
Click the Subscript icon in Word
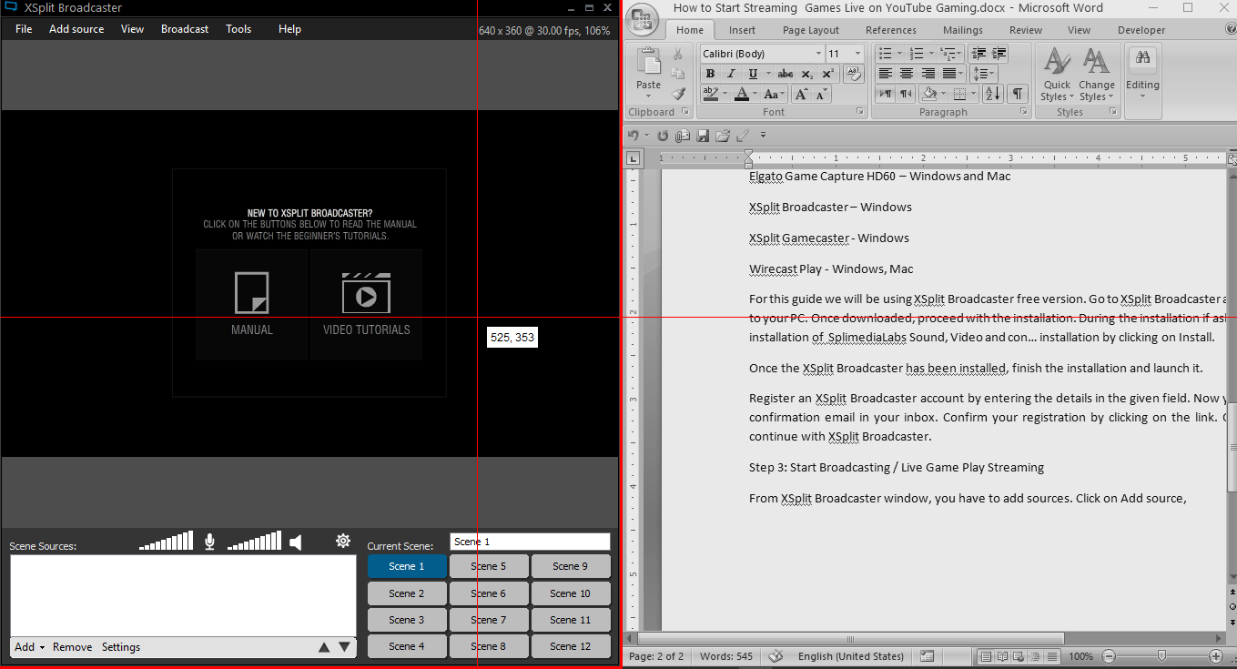click(807, 74)
